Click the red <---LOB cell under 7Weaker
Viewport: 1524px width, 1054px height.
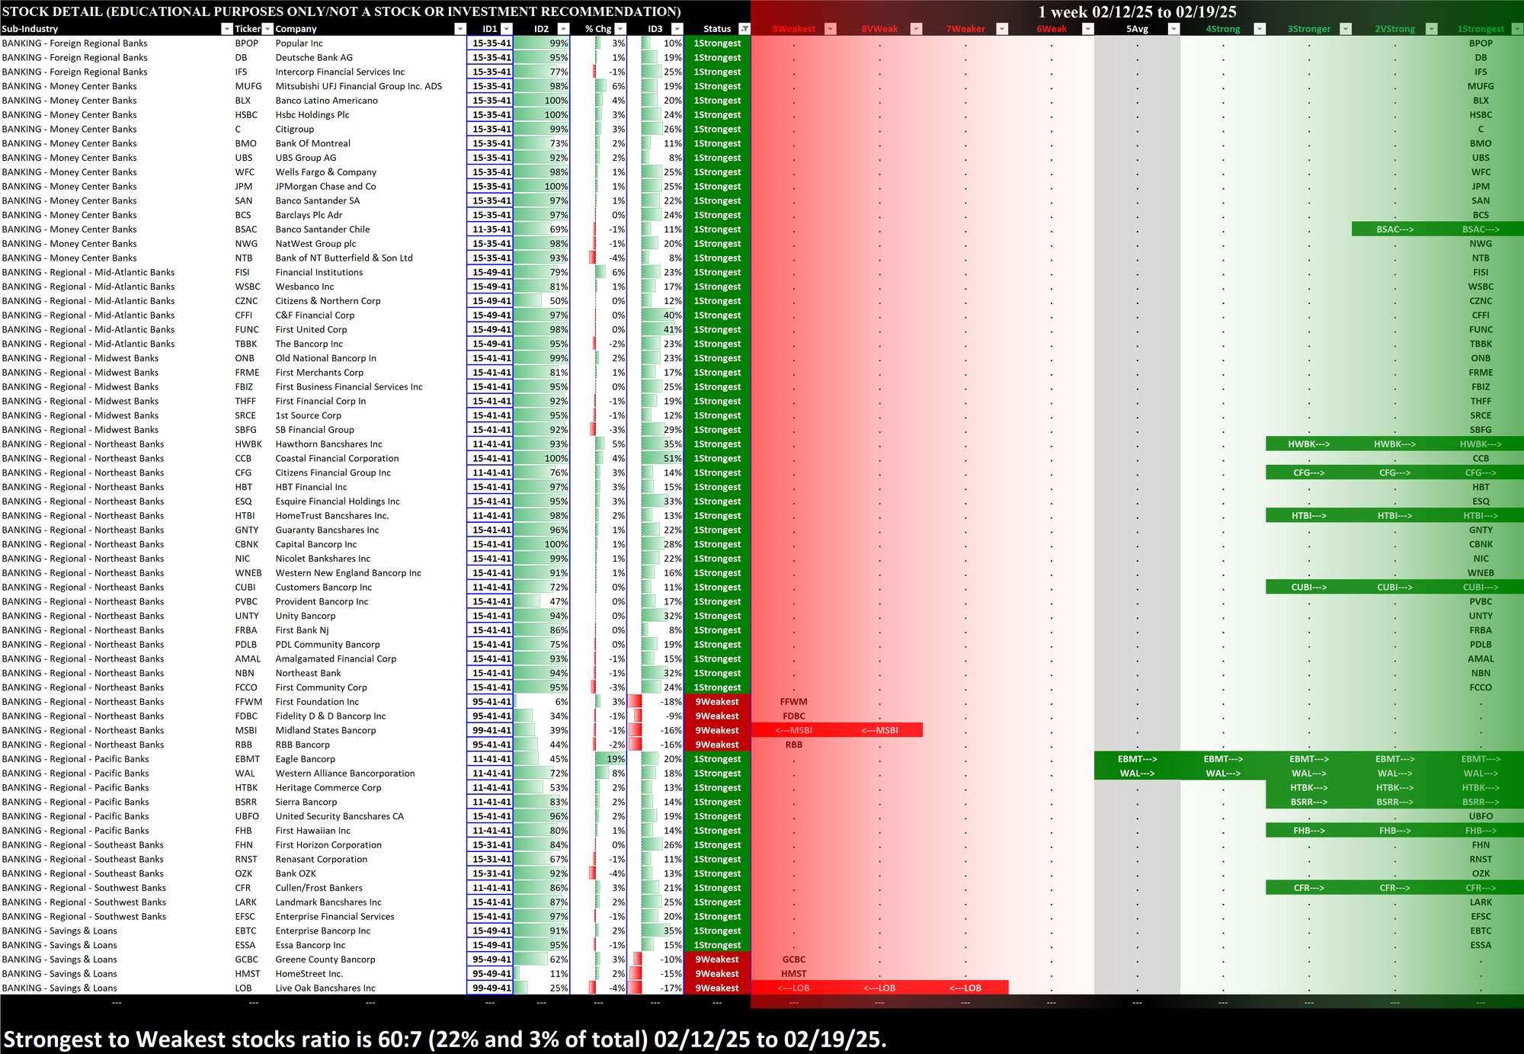tap(965, 988)
